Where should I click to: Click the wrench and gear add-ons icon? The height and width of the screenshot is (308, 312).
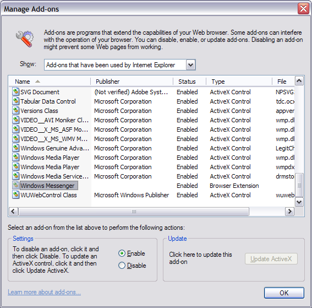pyautogui.click(x=25, y=39)
